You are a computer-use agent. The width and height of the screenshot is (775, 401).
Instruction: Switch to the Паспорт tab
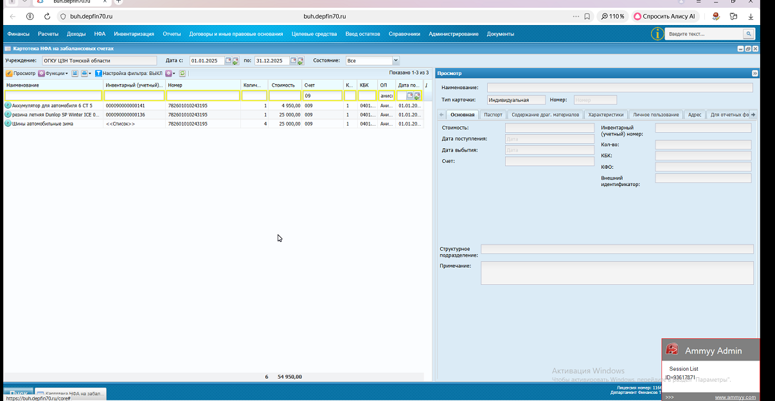pyautogui.click(x=494, y=115)
